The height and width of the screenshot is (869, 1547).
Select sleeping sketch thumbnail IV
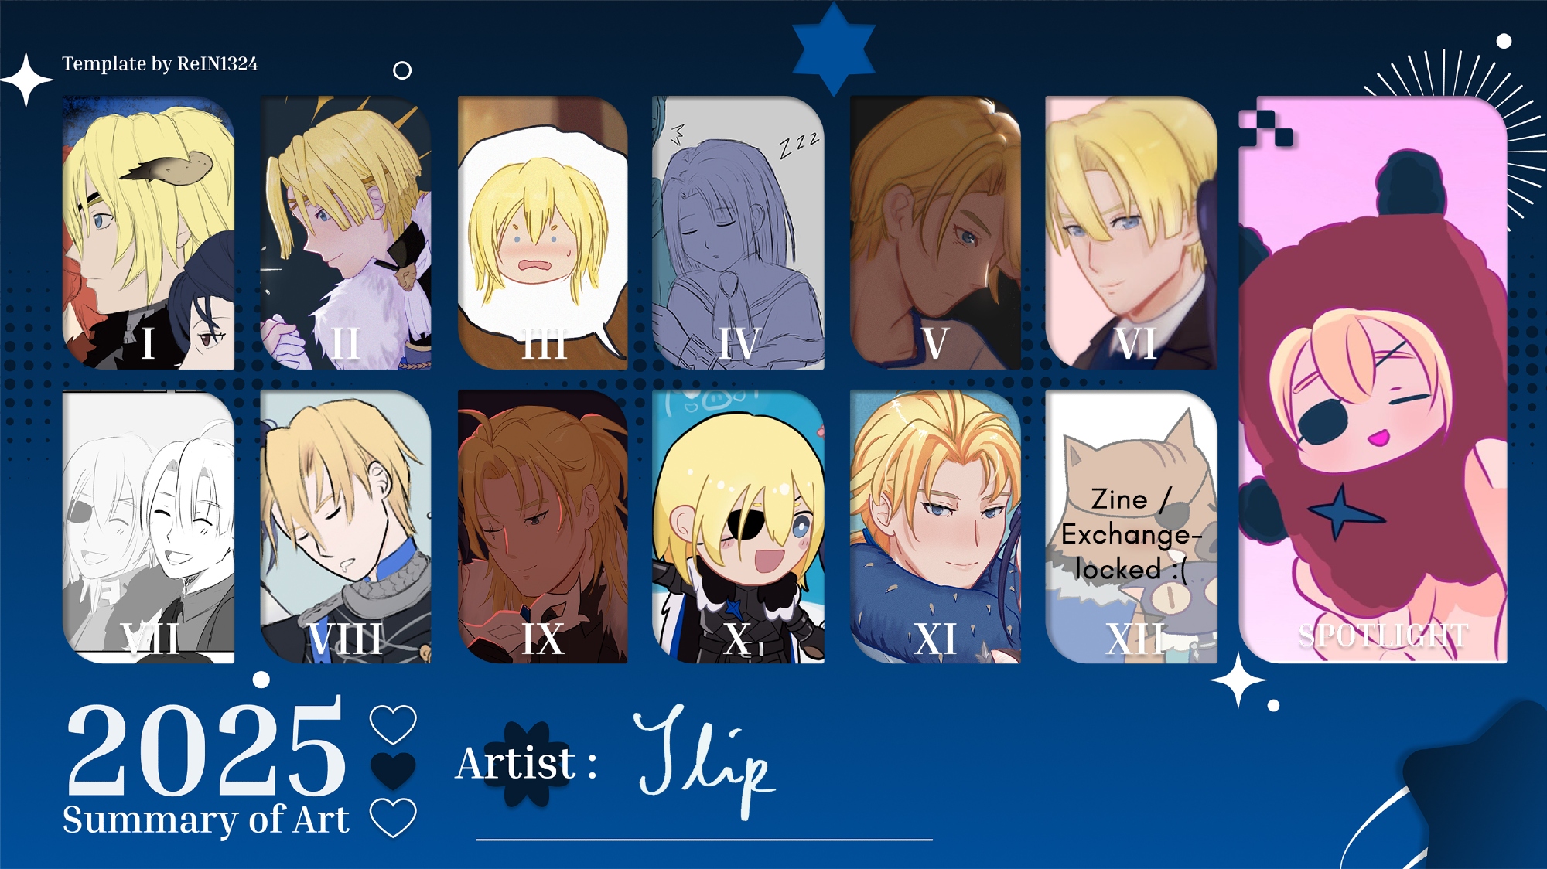click(x=738, y=233)
